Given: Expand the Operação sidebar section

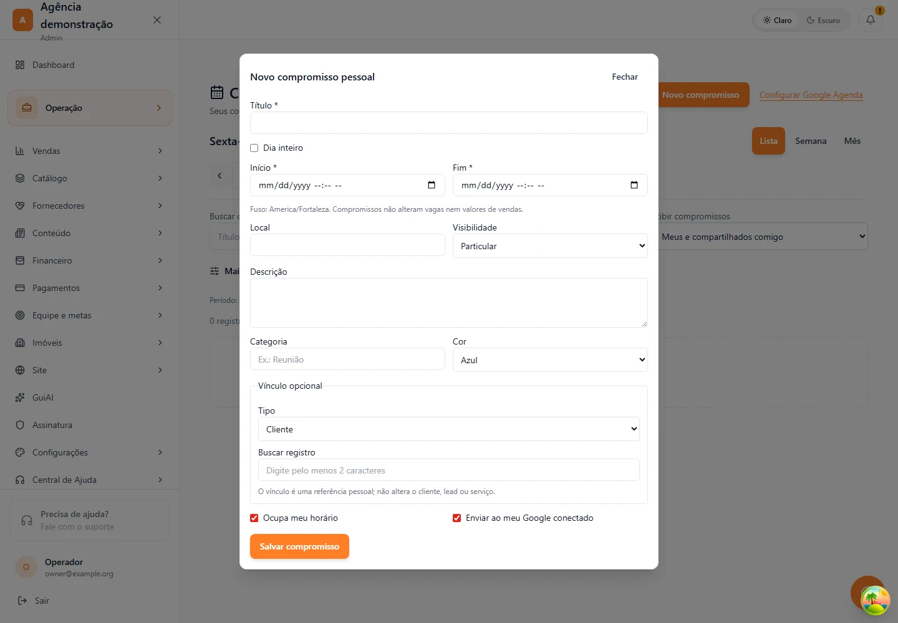Looking at the screenshot, I should click(x=90, y=108).
